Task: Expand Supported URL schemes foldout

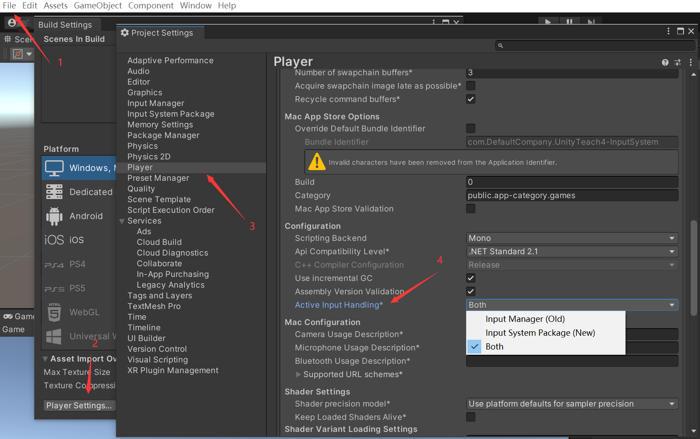Action: tap(299, 374)
